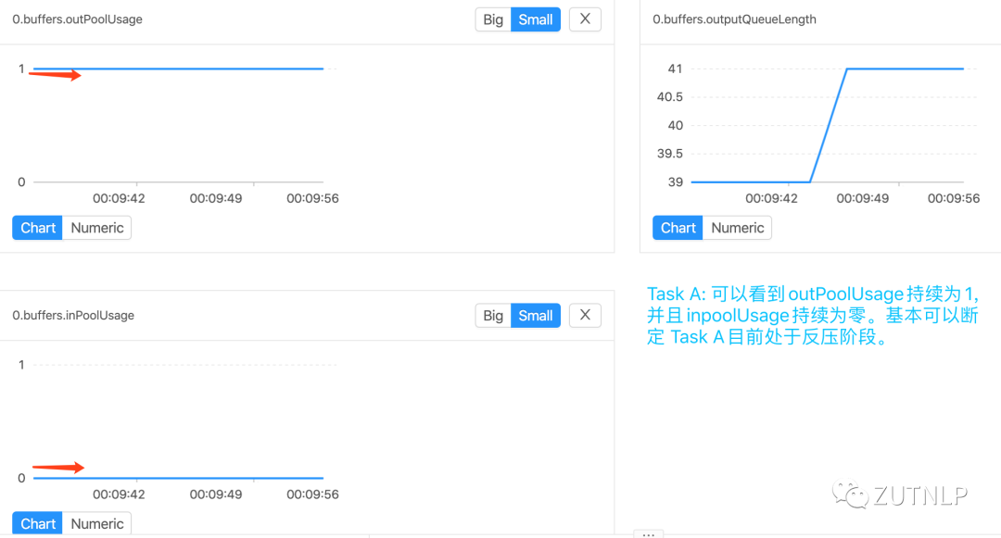Viewport: 1001px width, 538px height.
Task: Click the inPoolUsage blue chart line
Action: pyautogui.click(x=179, y=478)
